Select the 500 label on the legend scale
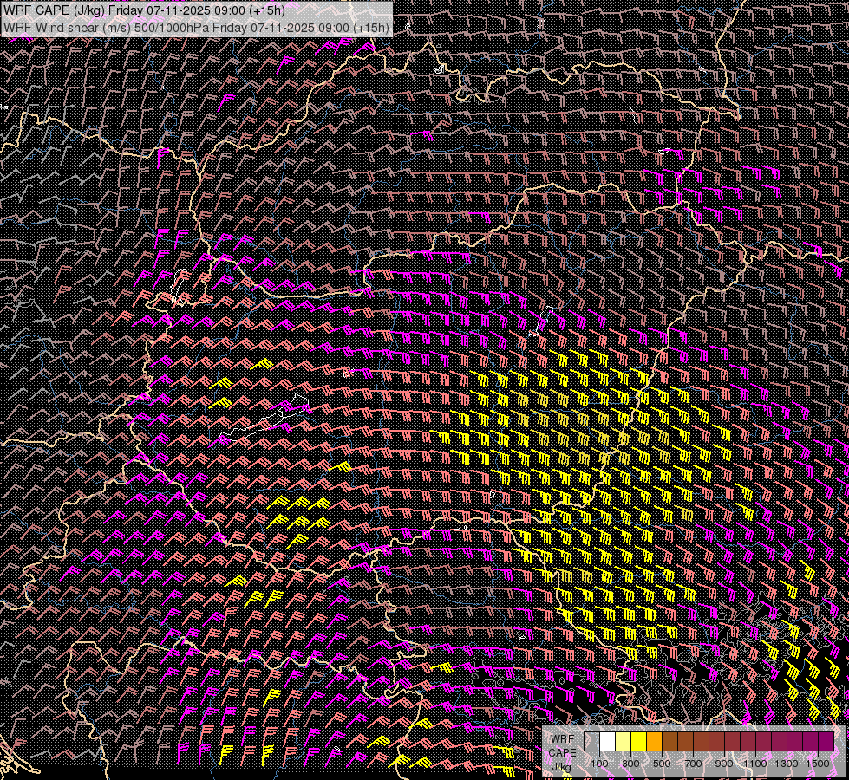 click(x=662, y=764)
